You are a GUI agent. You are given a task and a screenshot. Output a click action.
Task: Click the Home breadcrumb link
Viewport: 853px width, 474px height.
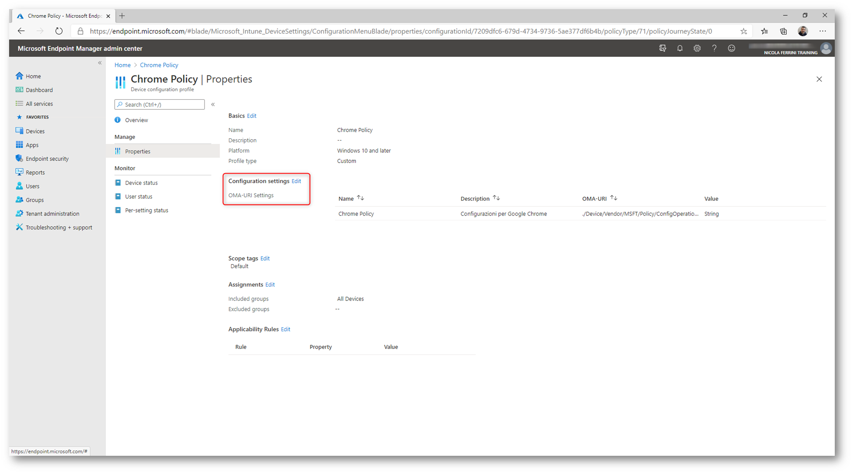click(122, 65)
